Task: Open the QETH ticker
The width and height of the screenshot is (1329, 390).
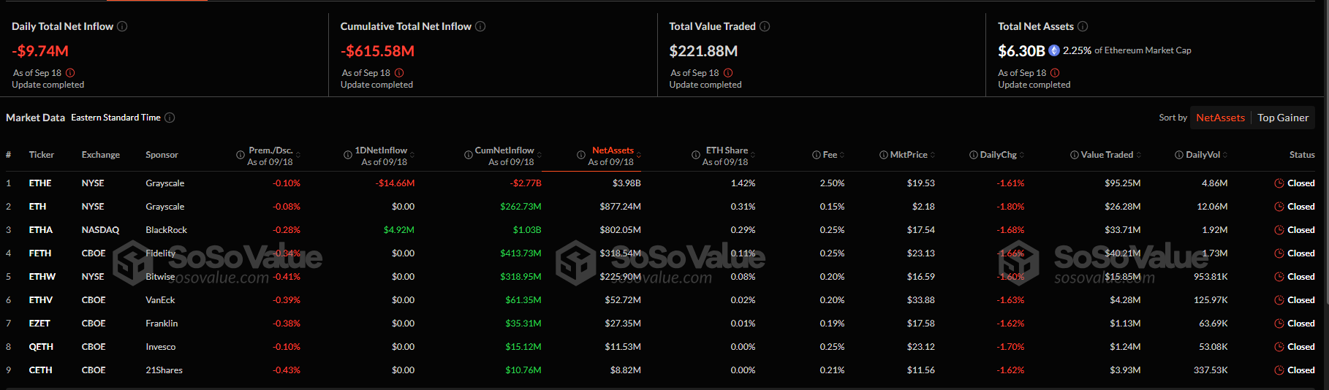Action: pyautogui.click(x=41, y=347)
